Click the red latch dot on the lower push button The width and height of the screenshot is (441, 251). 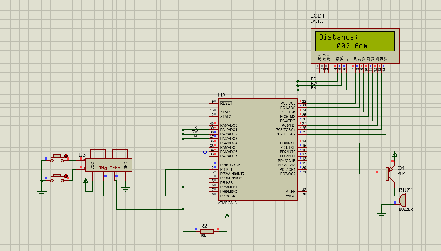(x=66, y=176)
